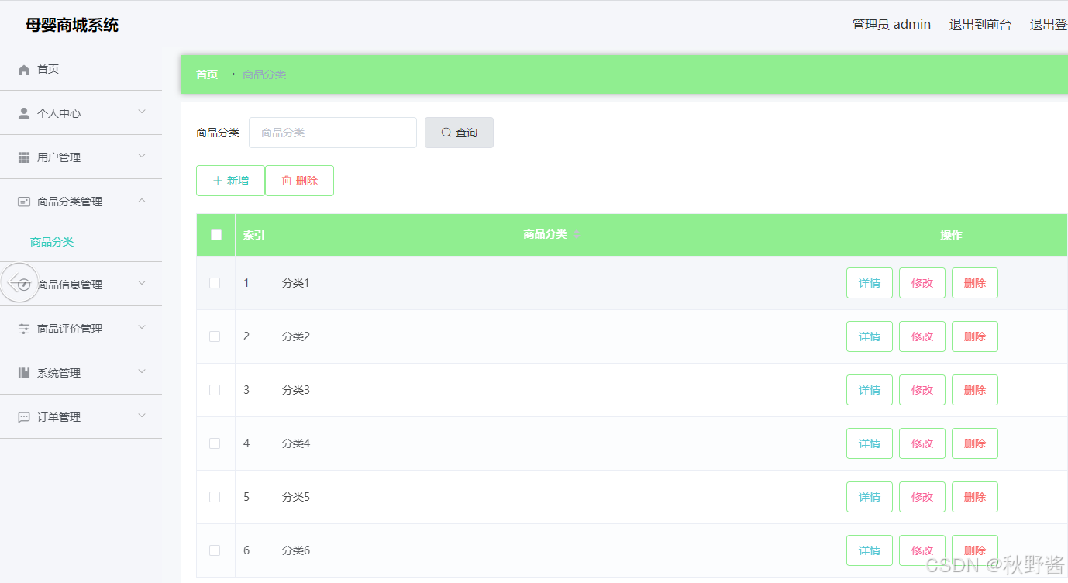Image resolution: width=1068 pixels, height=583 pixels.
Task: Click 修改 for 分类2
Action: point(922,336)
